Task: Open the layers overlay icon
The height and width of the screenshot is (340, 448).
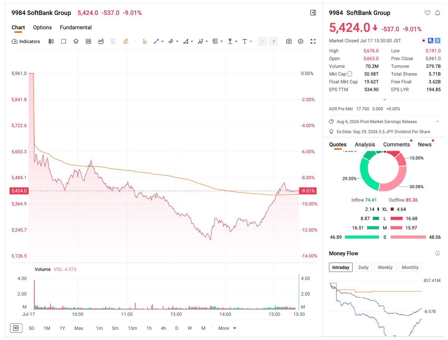Action: (x=76, y=41)
